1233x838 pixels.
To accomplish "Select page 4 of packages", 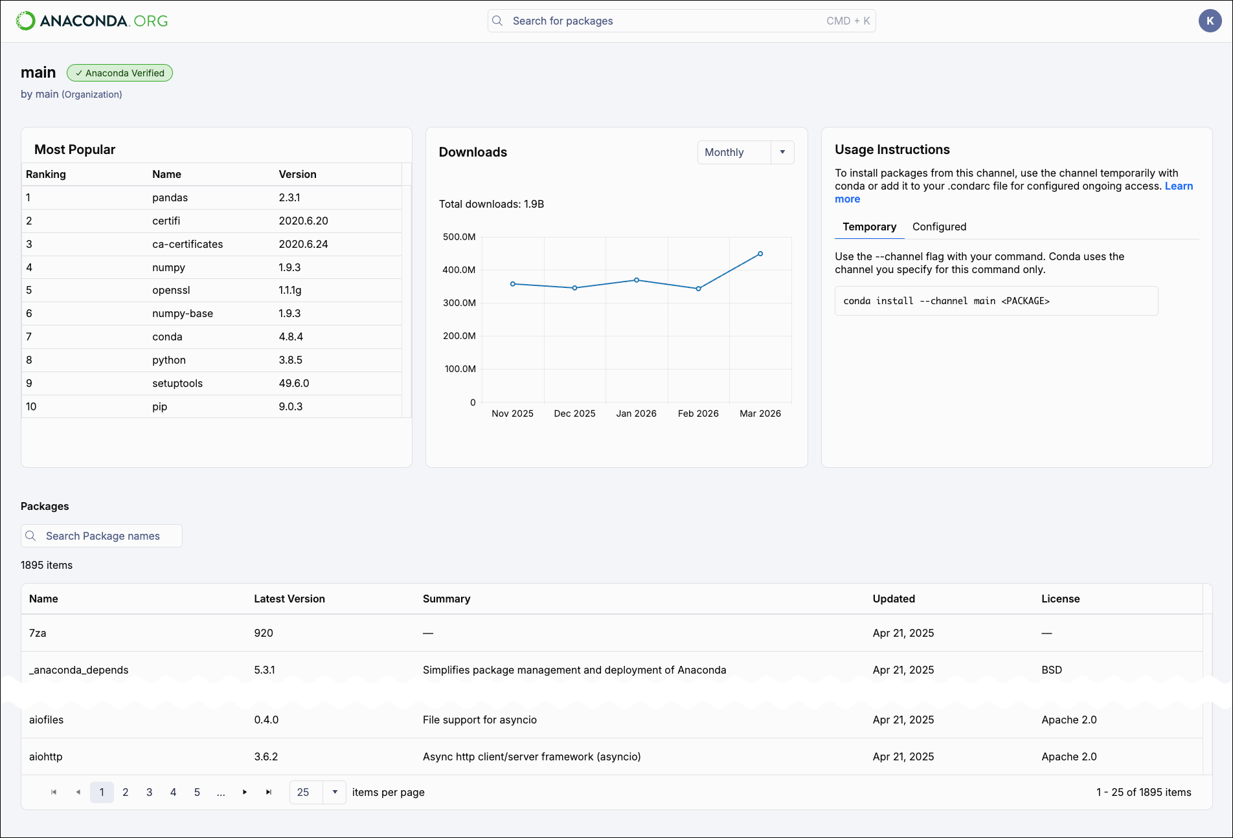I will (174, 792).
